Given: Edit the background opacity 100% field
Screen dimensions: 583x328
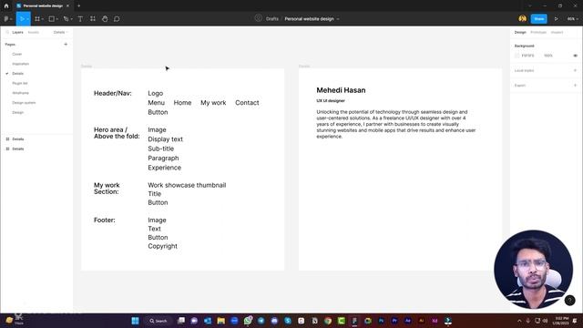Looking at the screenshot, I should coord(548,56).
